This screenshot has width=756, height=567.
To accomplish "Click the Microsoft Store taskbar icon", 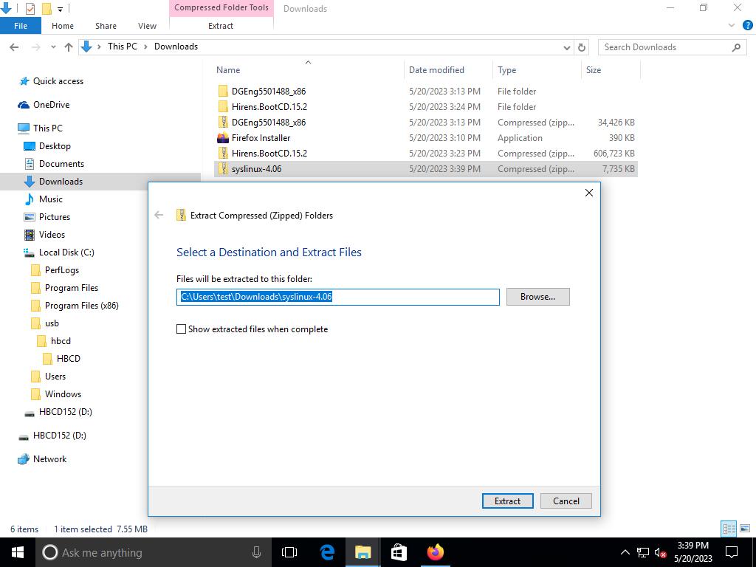I will (399, 552).
